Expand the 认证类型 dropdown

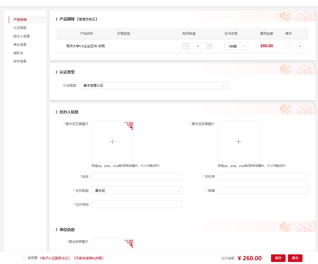click(153, 85)
